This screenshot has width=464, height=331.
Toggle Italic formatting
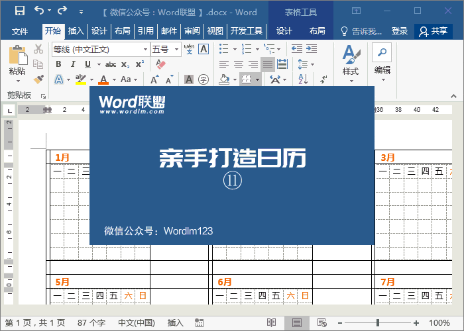pos(73,64)
